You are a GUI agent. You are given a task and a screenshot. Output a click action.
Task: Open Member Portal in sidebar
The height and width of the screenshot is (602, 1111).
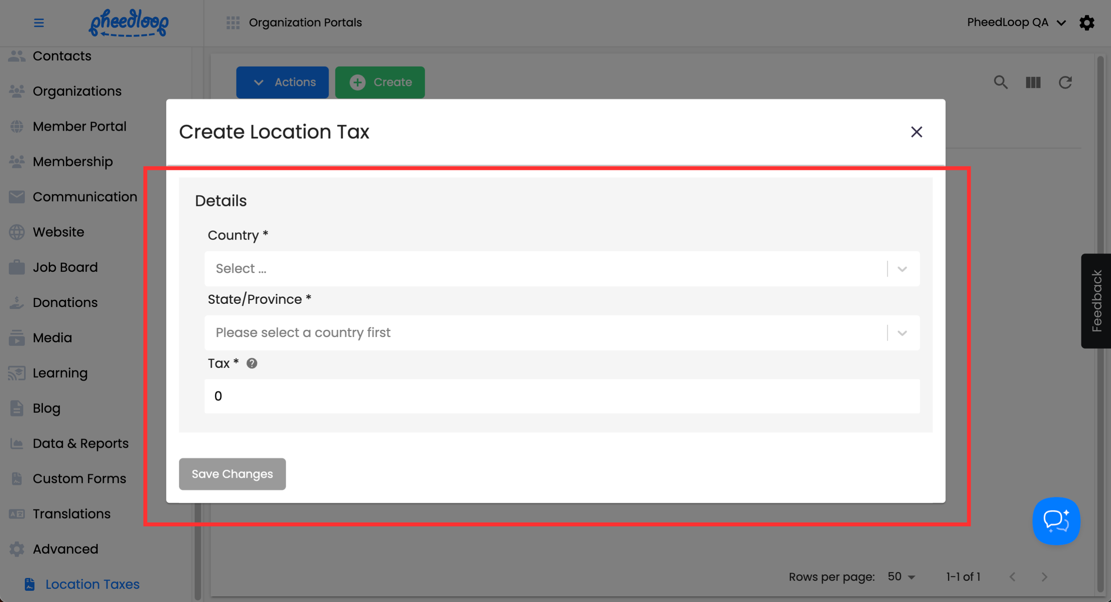(x=79, y=126)
